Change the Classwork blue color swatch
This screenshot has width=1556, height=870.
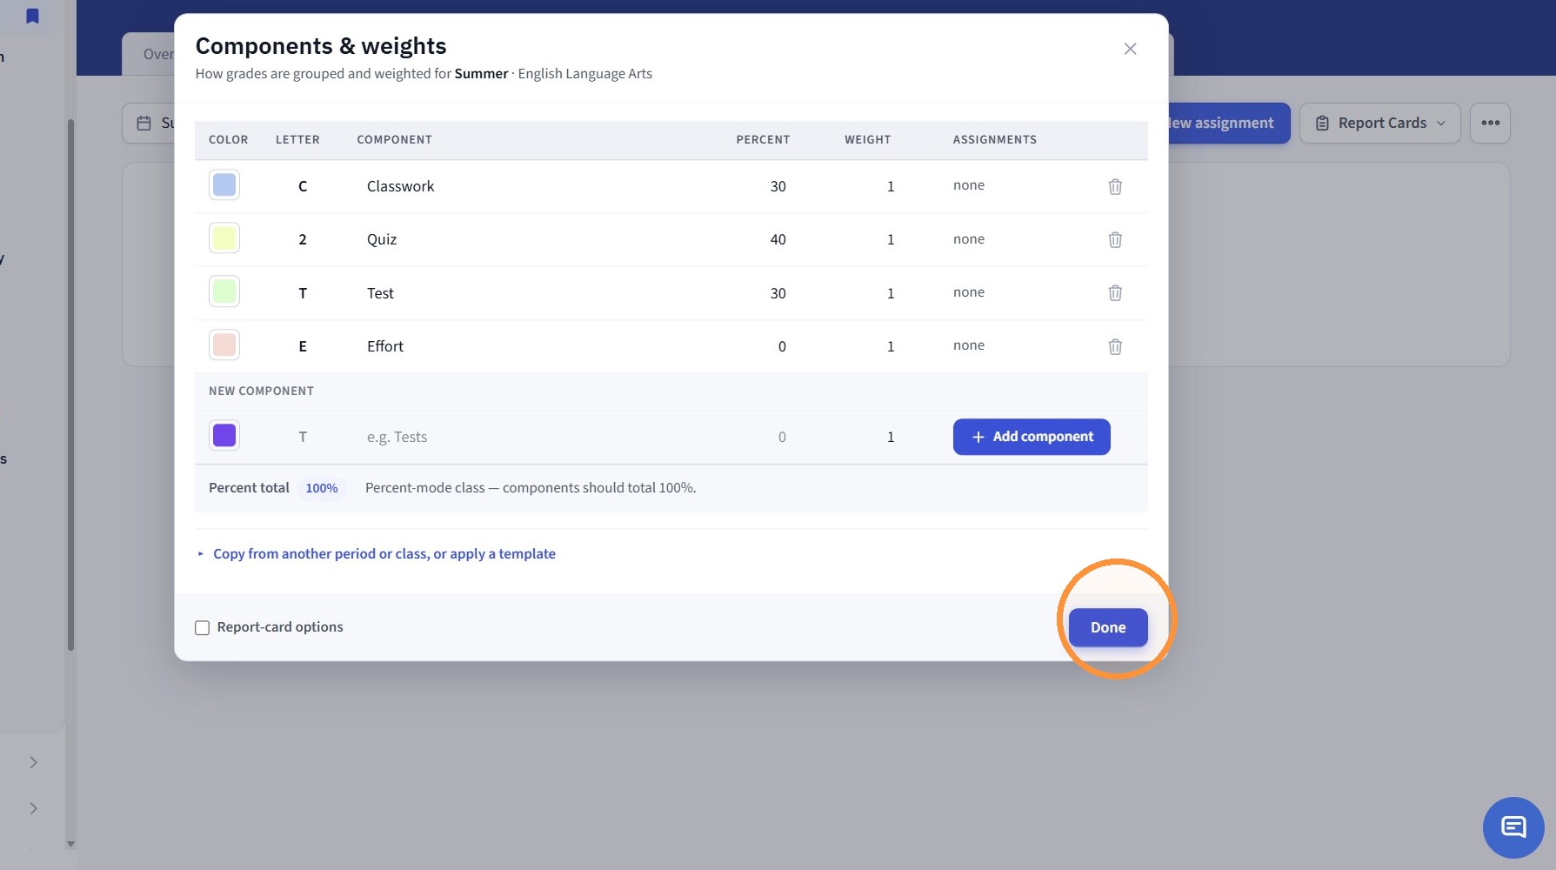[224, 184]
